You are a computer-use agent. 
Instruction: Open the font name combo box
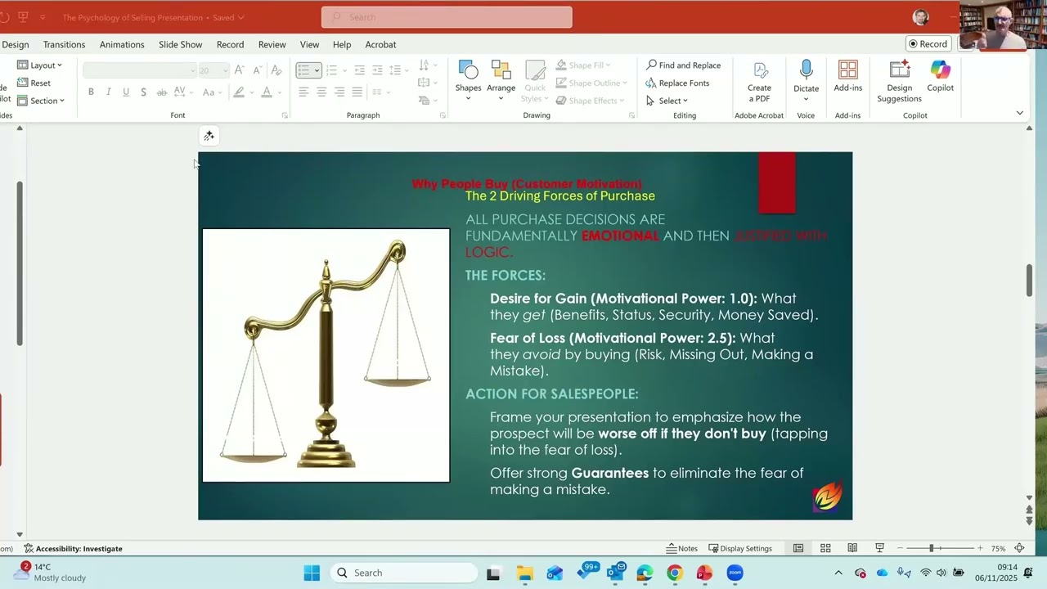click(x=140, y=70)
